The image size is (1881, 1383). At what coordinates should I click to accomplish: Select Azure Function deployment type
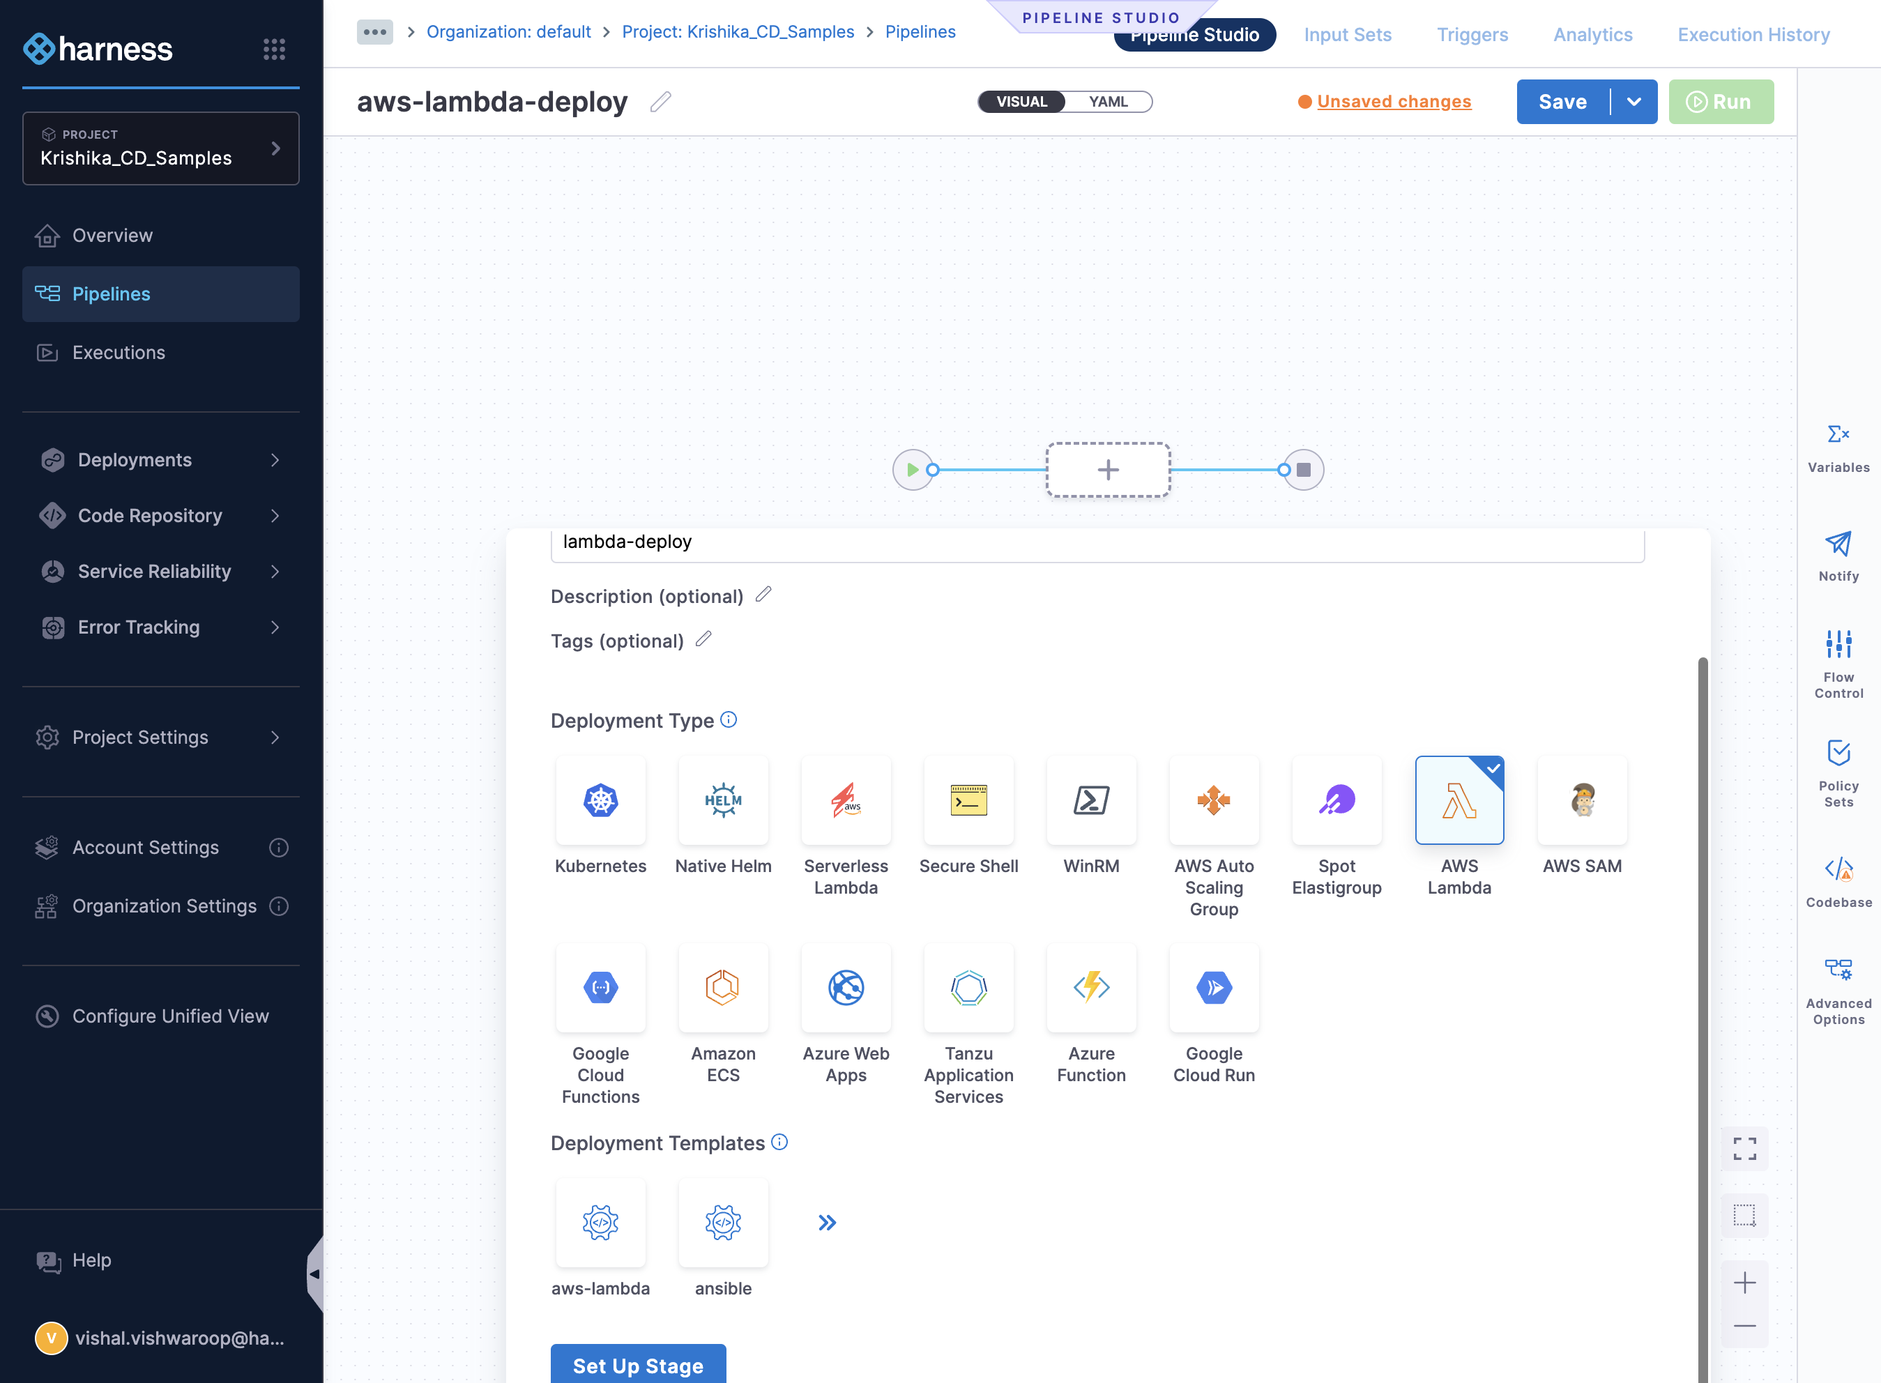coord(1091,987)
